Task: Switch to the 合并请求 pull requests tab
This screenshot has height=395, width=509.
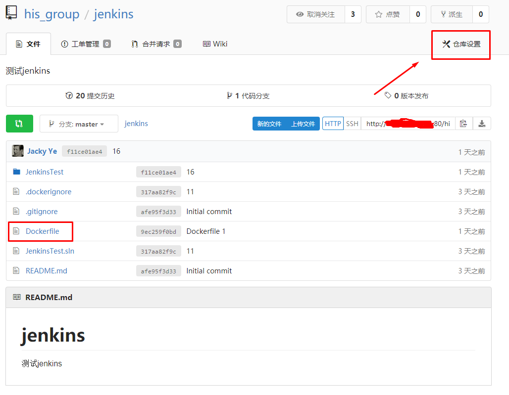Action: click(156, 44)
